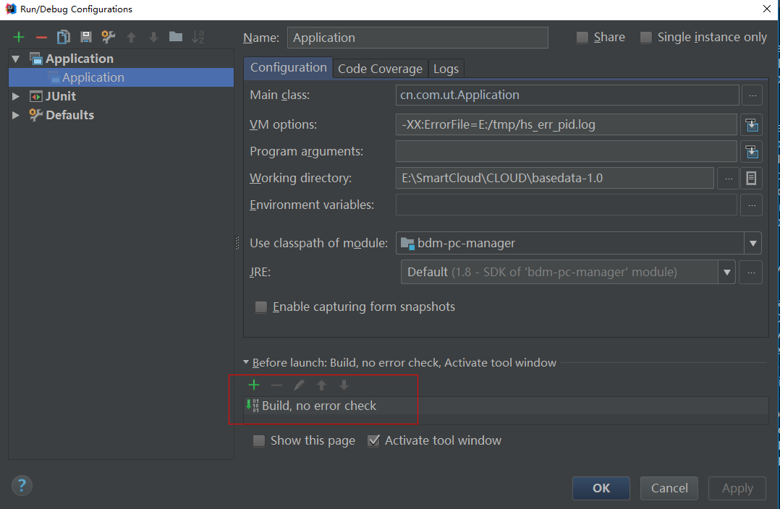Open the classpath module dropdown
The width and height of the screenshot is (780, 509).
(753, 243)
